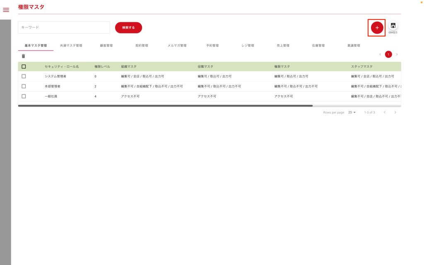Open the hamburger navigation menu

point(6,10)
